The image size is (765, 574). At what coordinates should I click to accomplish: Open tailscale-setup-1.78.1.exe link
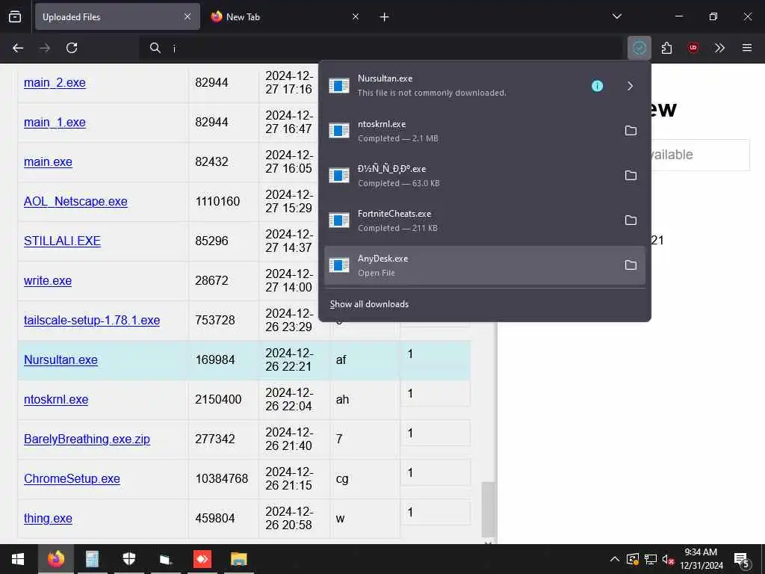[x=92, y=320]
